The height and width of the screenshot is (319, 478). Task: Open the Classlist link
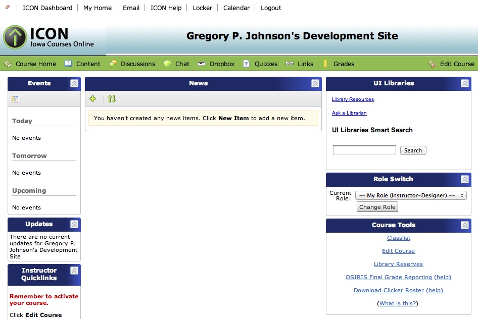398,238
